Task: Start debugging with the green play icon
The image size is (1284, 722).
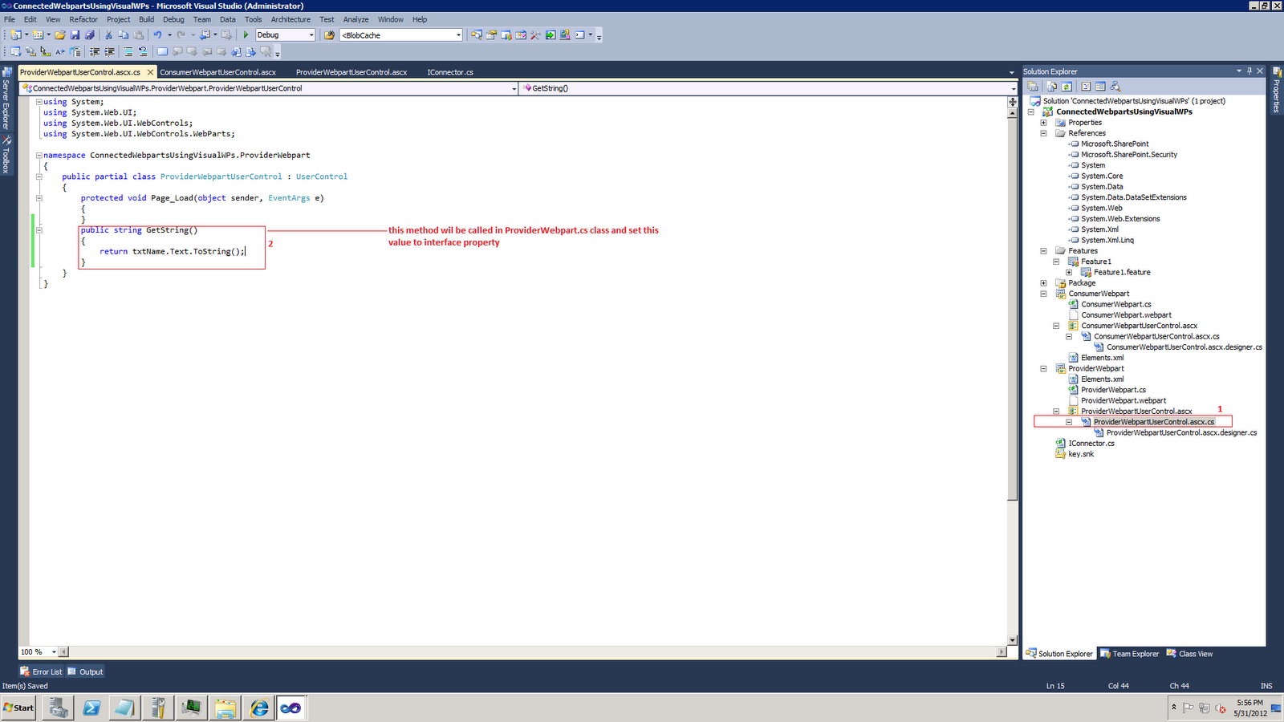Action: 246,35
